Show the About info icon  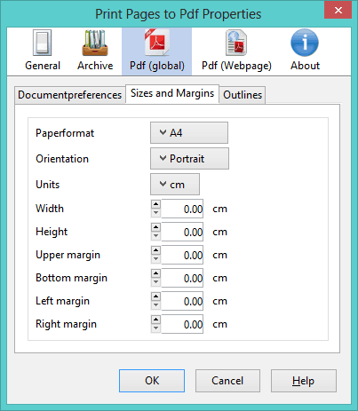pos(305,43)
